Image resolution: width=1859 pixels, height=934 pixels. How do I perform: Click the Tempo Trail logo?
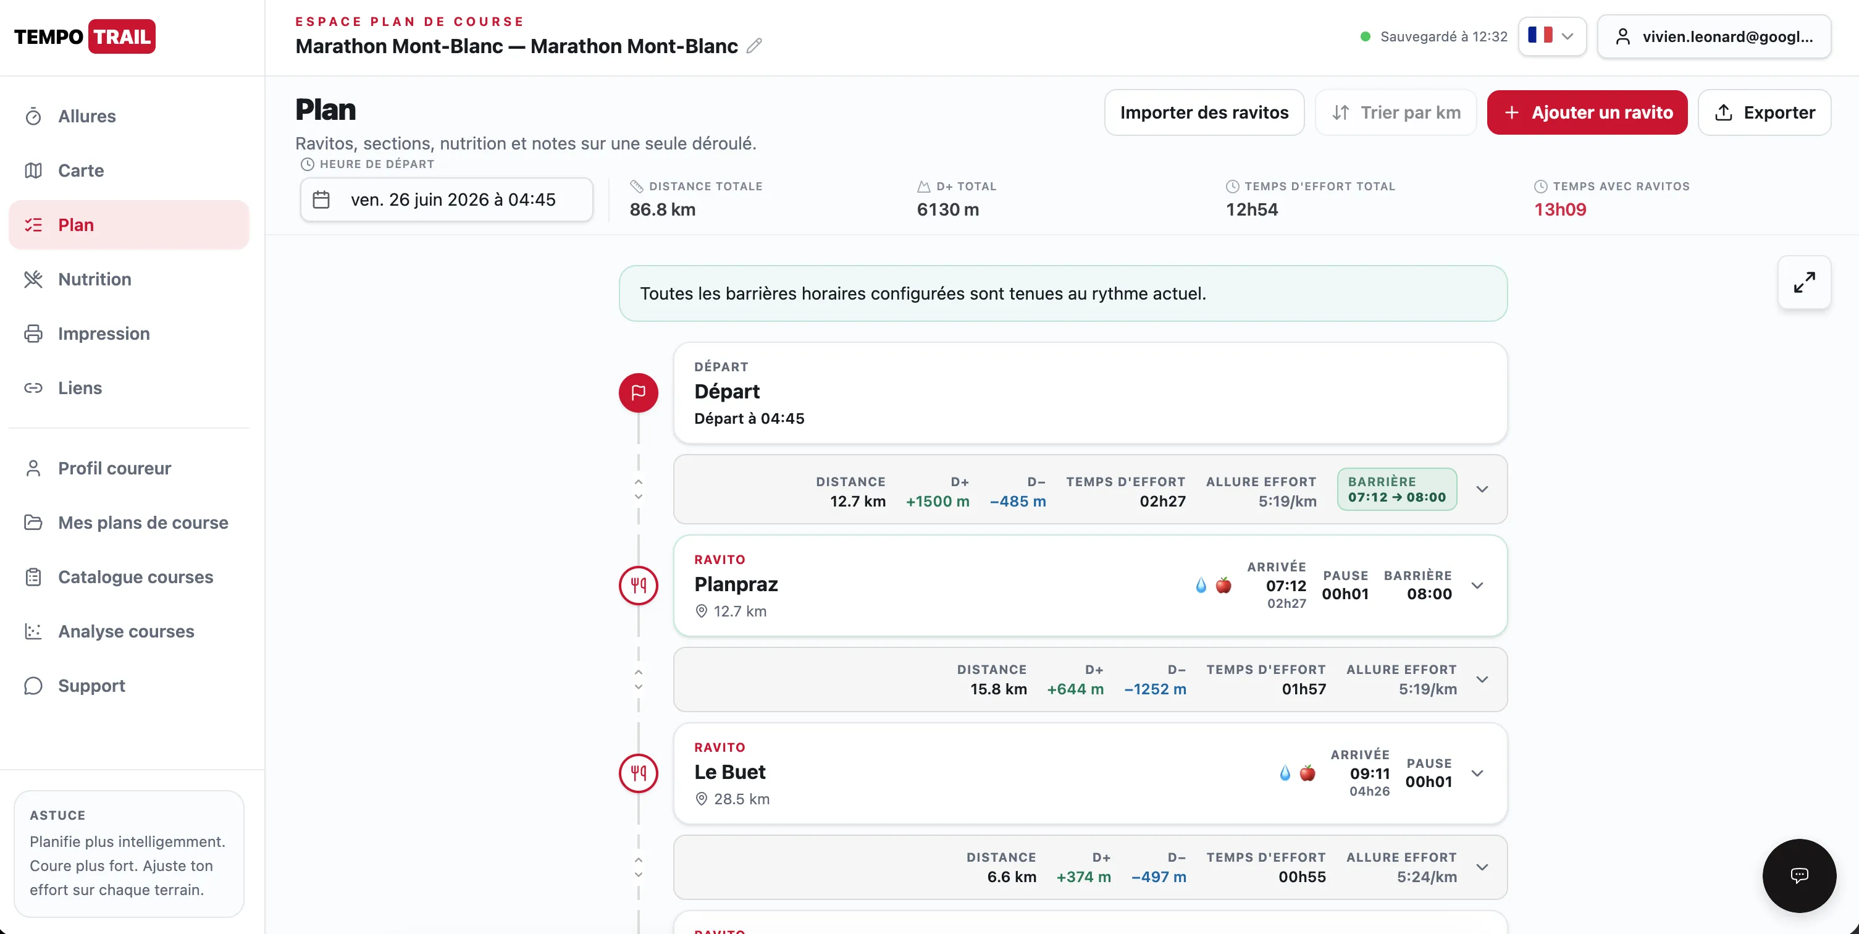point(85,37)
